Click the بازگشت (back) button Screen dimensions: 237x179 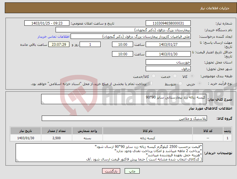click(x=111, y=171)
